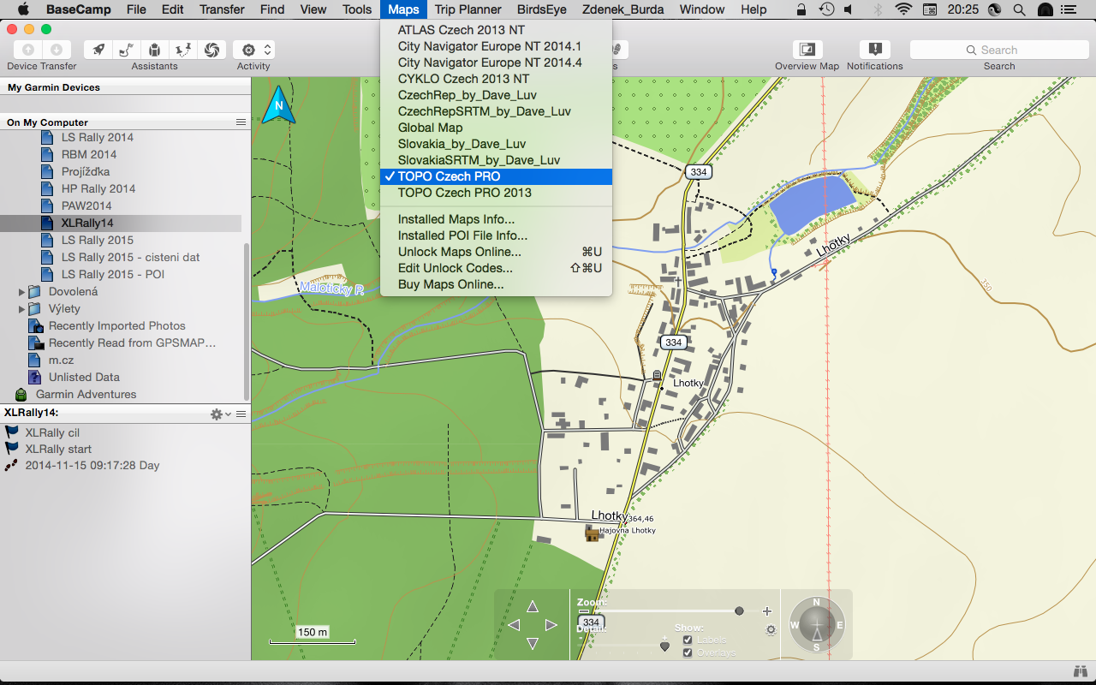Select the XLRally cil waypoint
This screenshot has width=1096, height=685.
tap(52, 432)
